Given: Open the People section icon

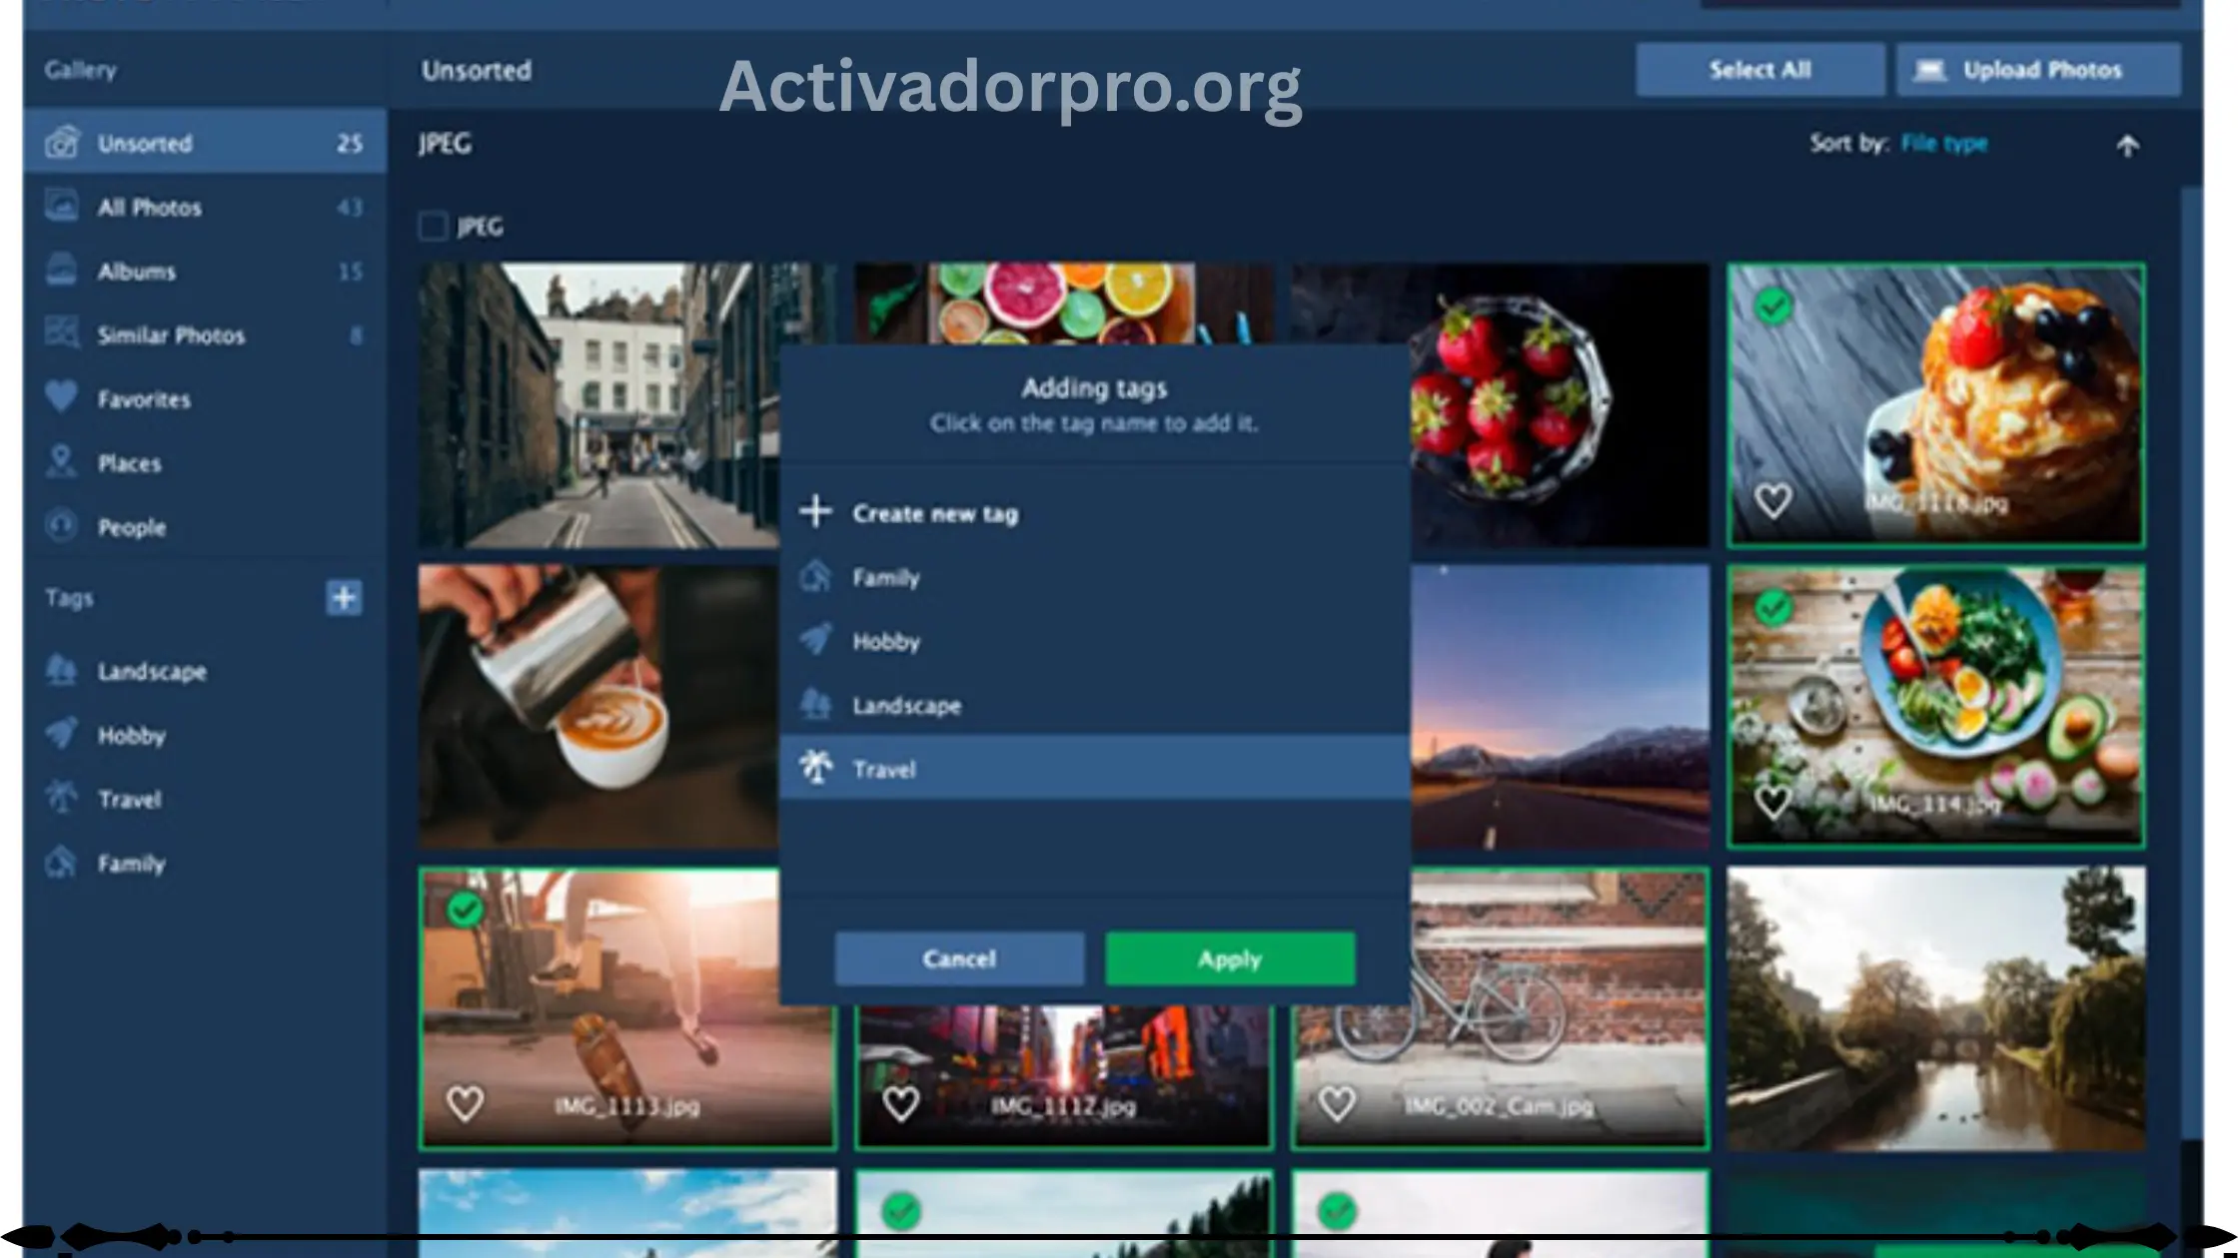Looking at the screenshot, I should click(61, 527).
